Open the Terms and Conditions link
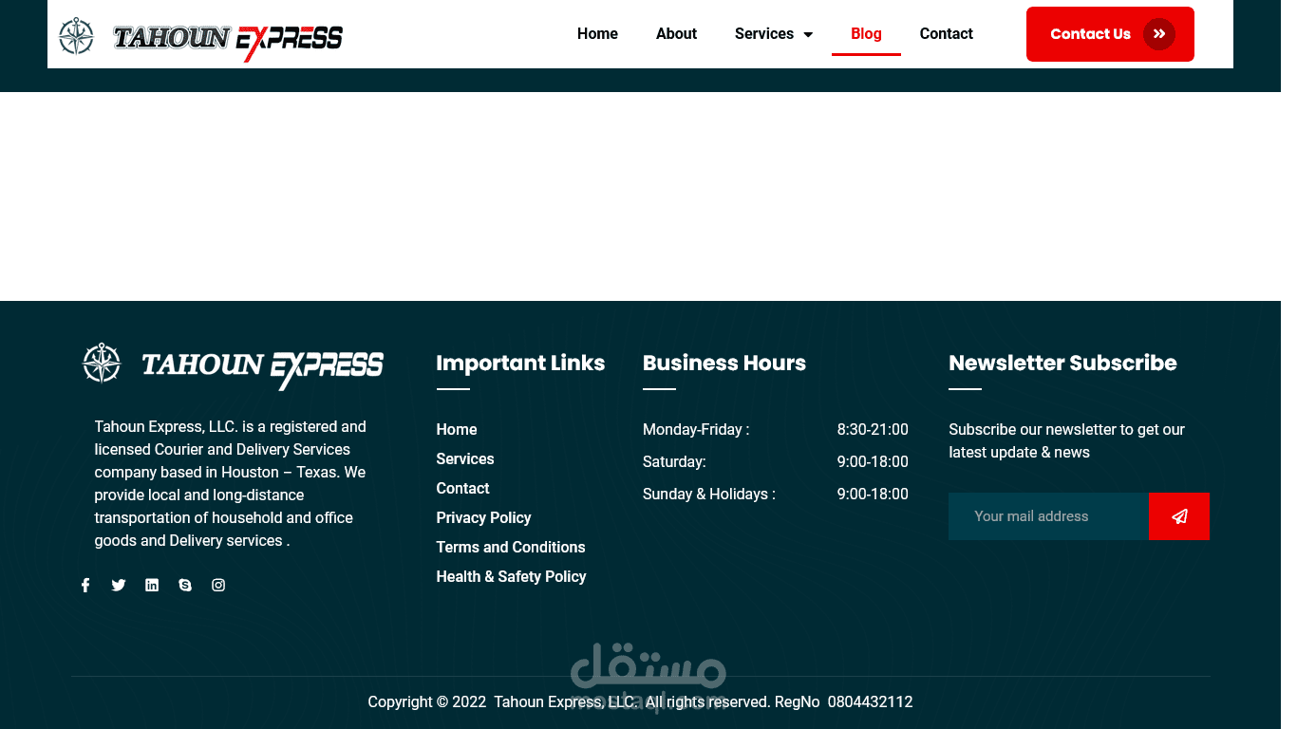 point(511,548)
